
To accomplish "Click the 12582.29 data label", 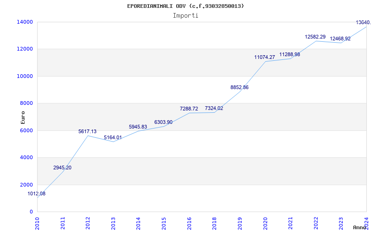I will pos(315,37).
